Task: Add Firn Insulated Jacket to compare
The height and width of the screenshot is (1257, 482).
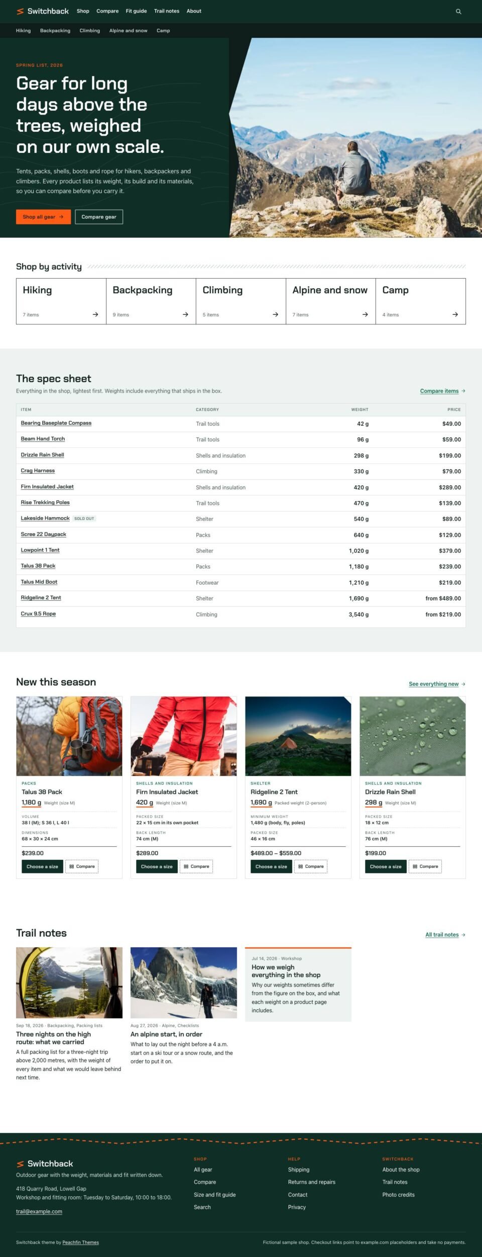Action: tap(196, 867)
